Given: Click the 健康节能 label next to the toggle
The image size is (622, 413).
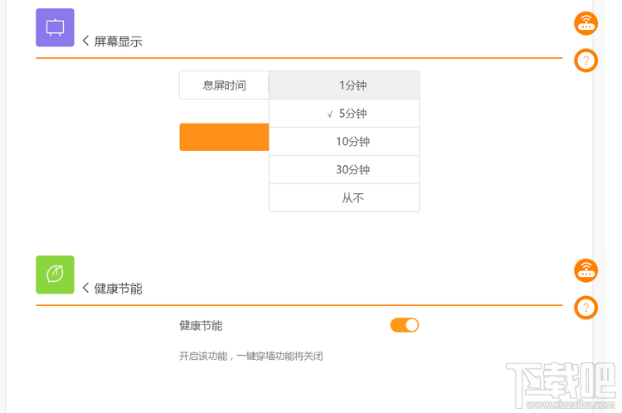Looking at the screenshot, I should pyautogui.click(x=201, y=326).
